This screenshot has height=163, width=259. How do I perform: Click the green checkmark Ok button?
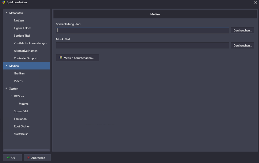(12, 158)
